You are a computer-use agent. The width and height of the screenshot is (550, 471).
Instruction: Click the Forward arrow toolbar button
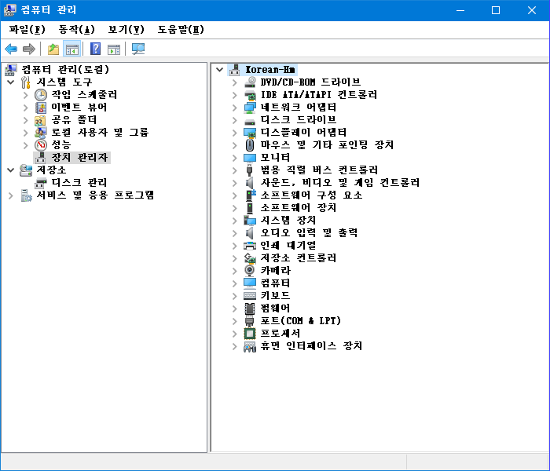(x=29, y=49)
